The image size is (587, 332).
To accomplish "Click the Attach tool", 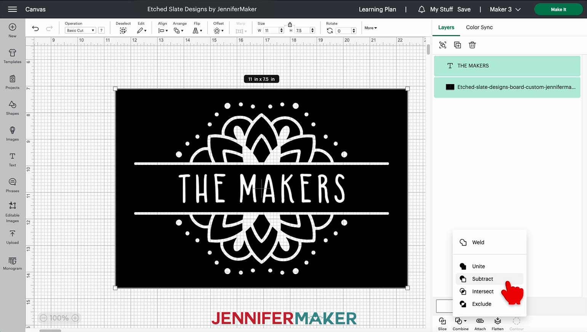I will tap(480, 324).
